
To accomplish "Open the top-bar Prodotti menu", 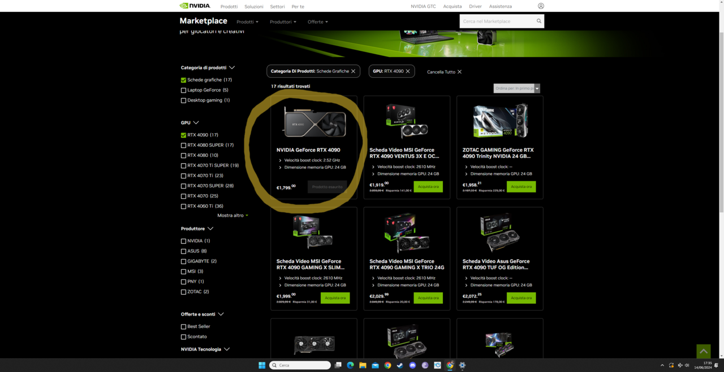I will [229, 7].
